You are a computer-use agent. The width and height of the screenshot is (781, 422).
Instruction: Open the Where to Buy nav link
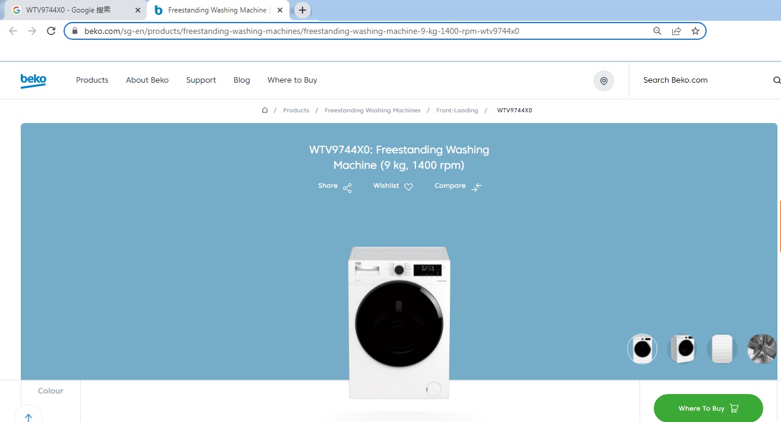point(292,80)
